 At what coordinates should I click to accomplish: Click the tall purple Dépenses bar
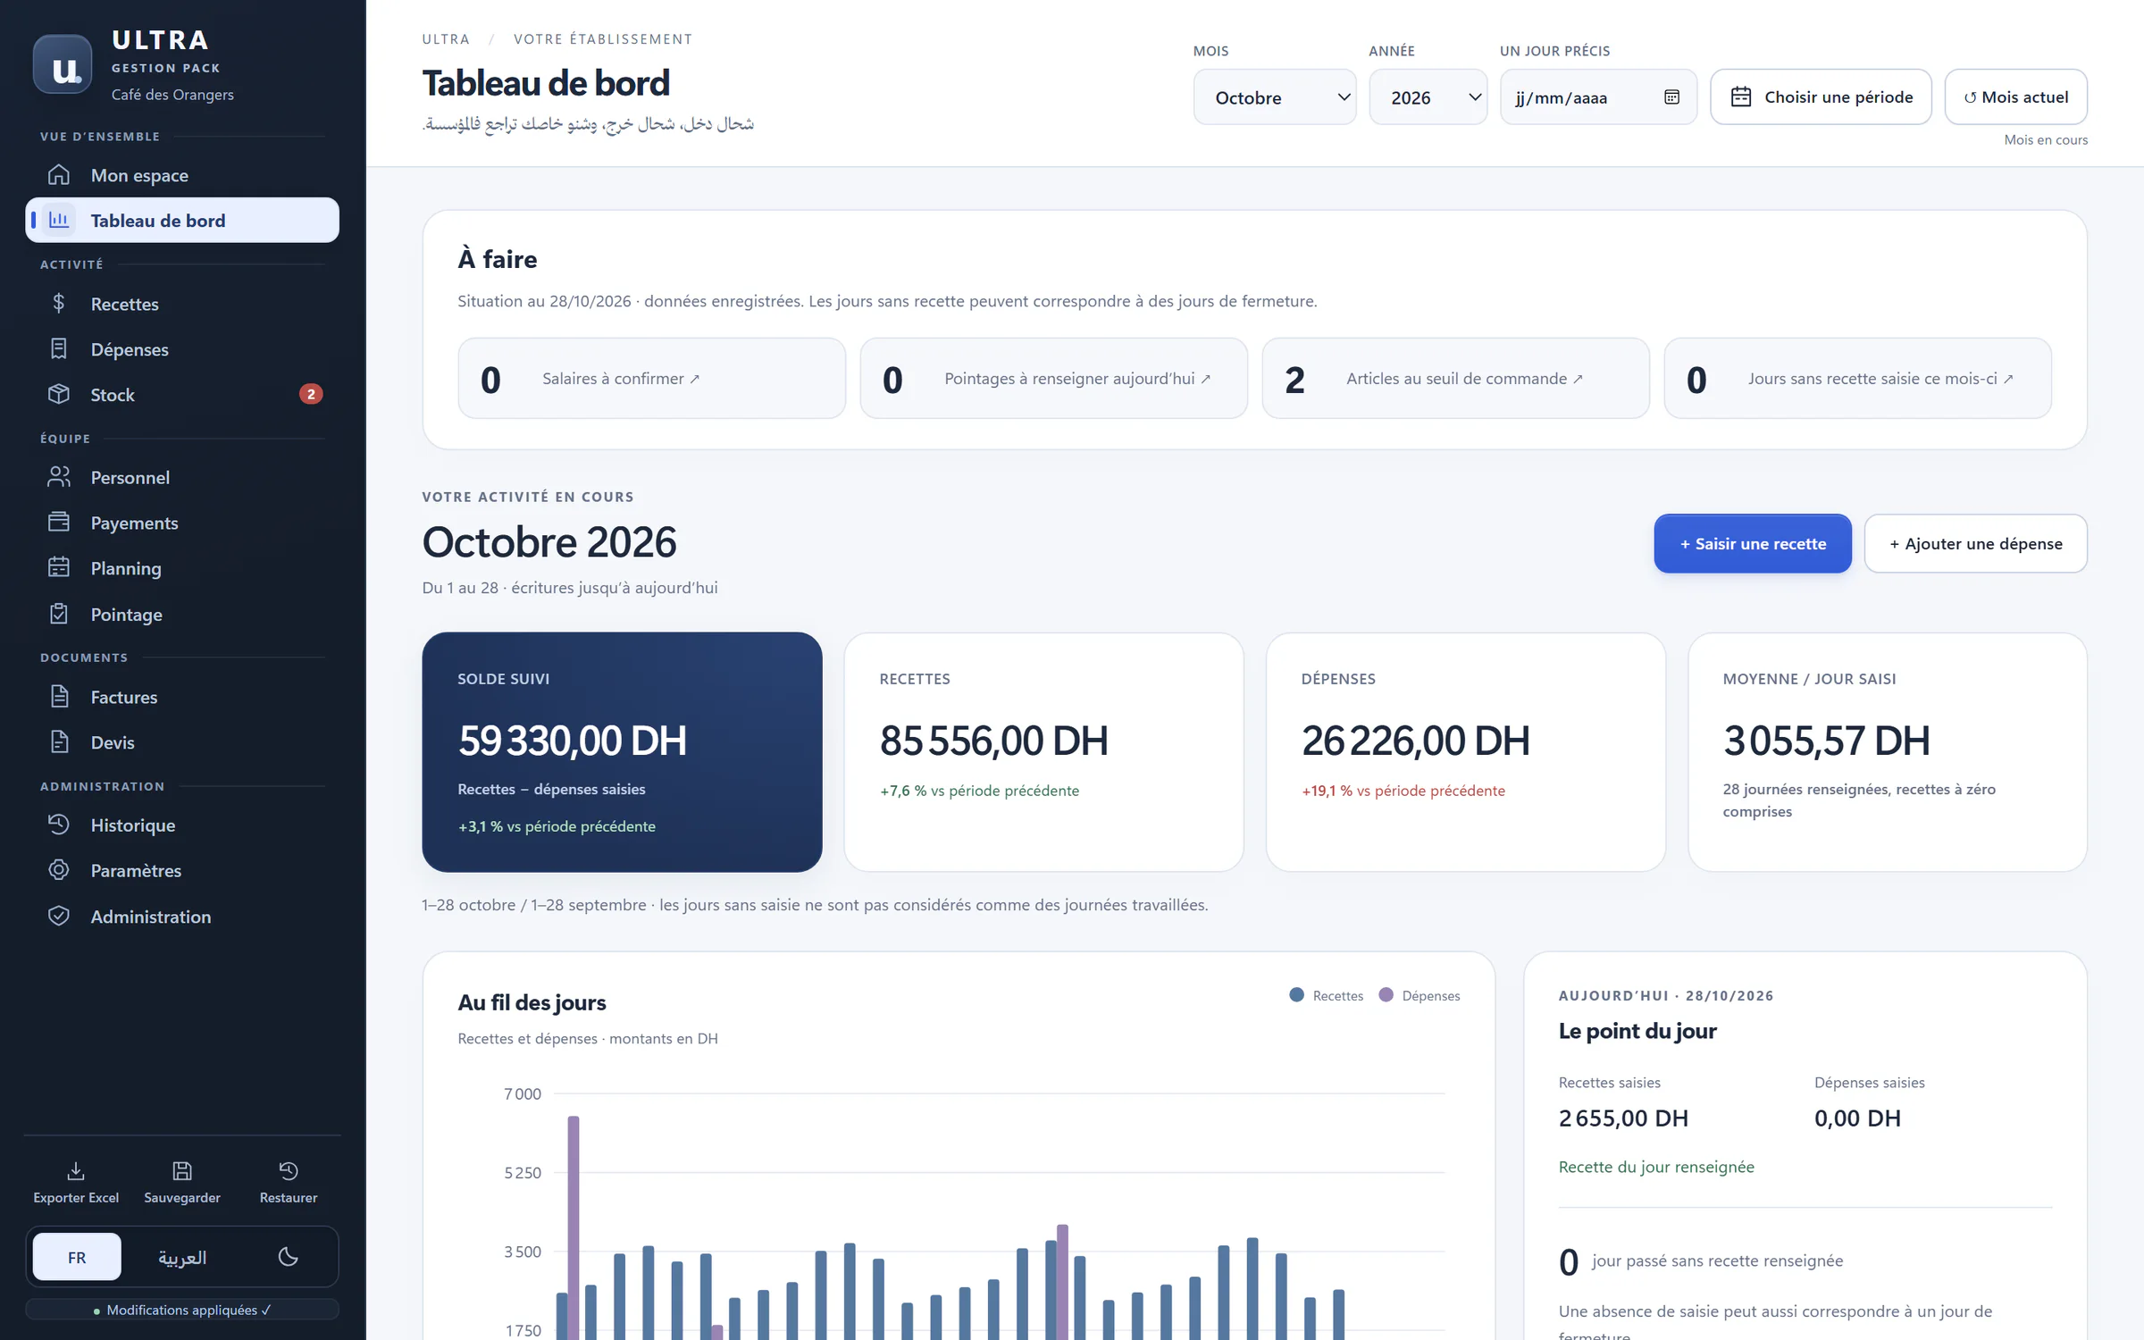pyautogui.click(x=574, y=1227)
